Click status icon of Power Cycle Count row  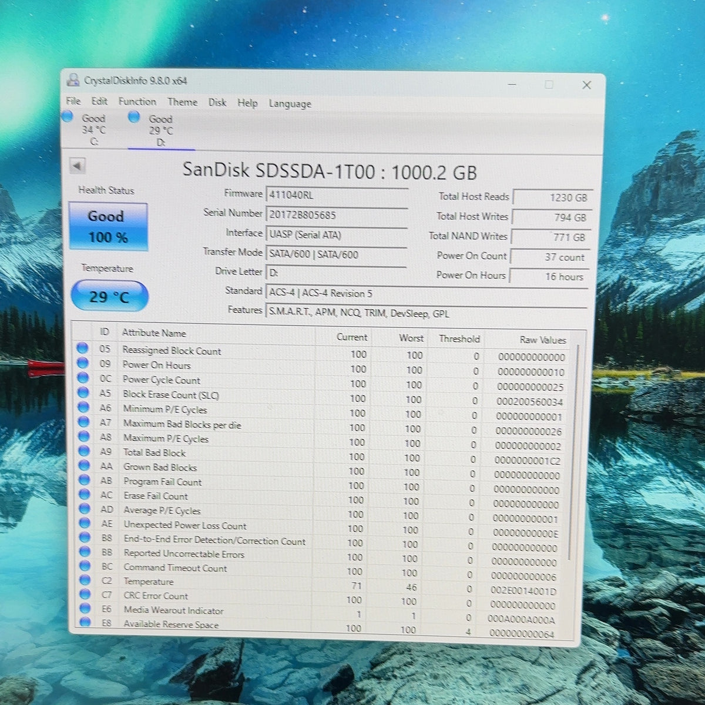point(82,378)
